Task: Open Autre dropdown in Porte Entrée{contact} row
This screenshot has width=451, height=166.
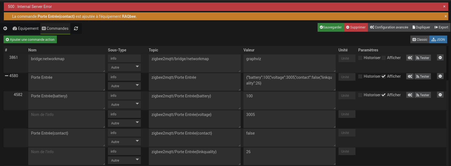Action: (124, 142)
